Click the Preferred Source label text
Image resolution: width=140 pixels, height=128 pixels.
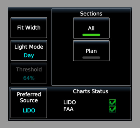click(29, 97)
